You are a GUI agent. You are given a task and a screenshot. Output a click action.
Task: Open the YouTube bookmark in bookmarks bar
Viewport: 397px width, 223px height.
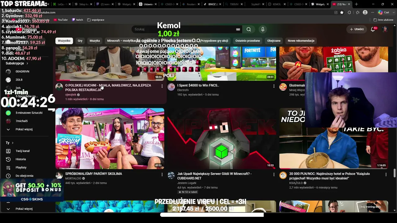[60, 20]
